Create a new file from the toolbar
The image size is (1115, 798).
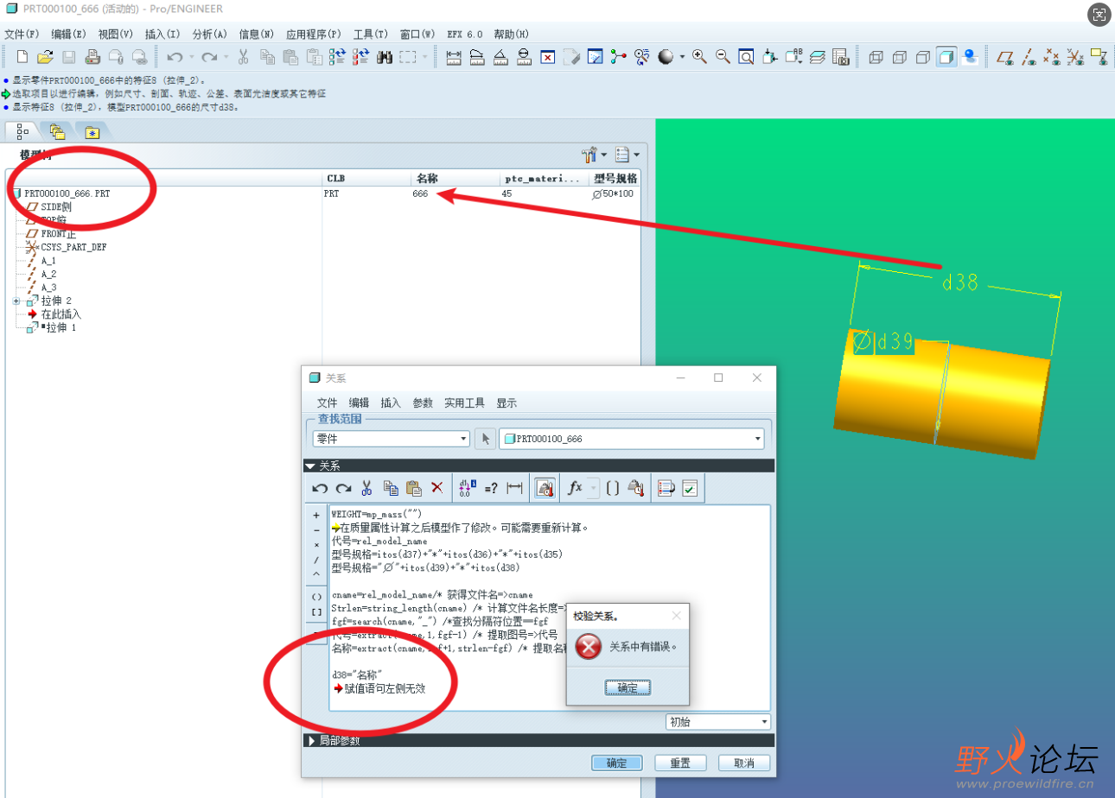point(23,57)
